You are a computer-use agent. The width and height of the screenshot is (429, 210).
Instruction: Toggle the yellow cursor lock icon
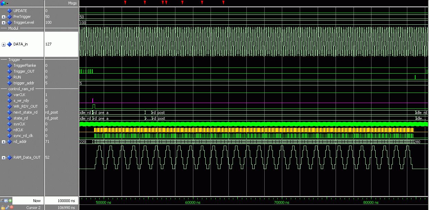3,207
